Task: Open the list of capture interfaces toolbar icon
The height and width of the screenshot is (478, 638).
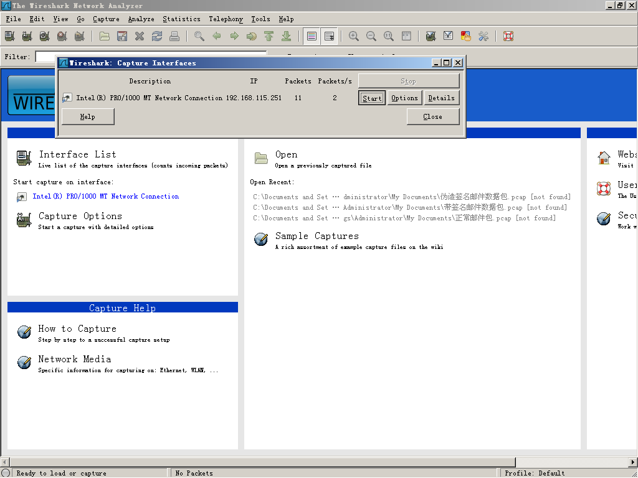Action: pos(10,36)
